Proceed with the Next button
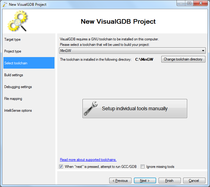This screenshot has width=210, height=187. pos(145,181)
